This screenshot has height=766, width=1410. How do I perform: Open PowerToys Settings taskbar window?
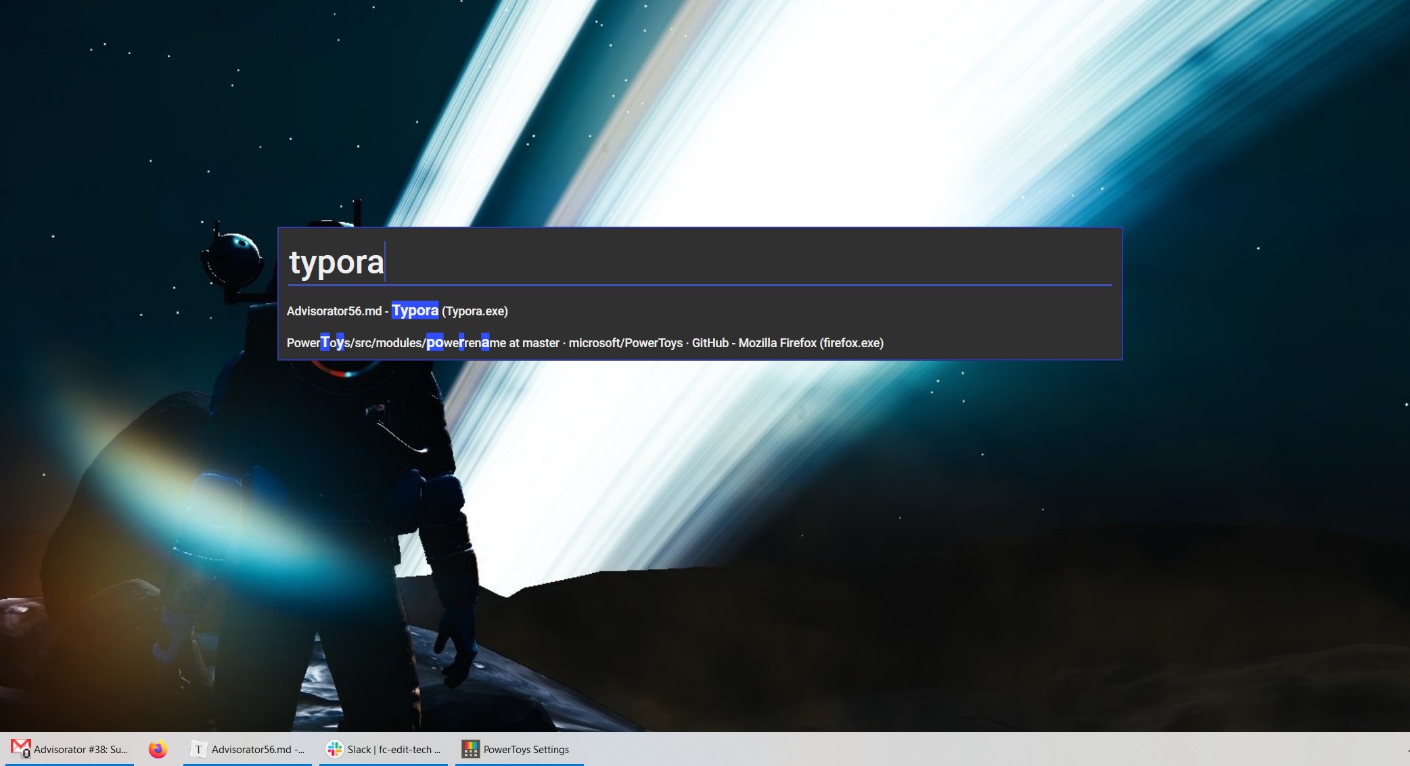click(520, 749)
